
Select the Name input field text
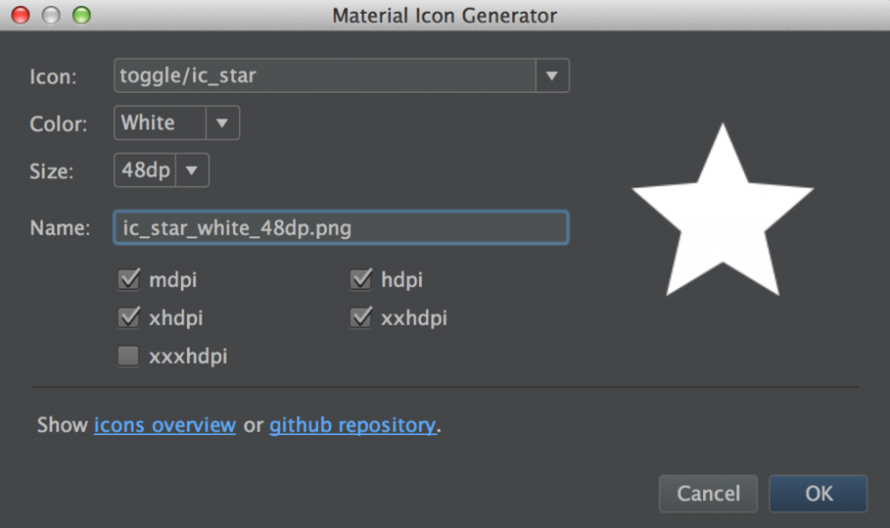click(x=341, y=227)
